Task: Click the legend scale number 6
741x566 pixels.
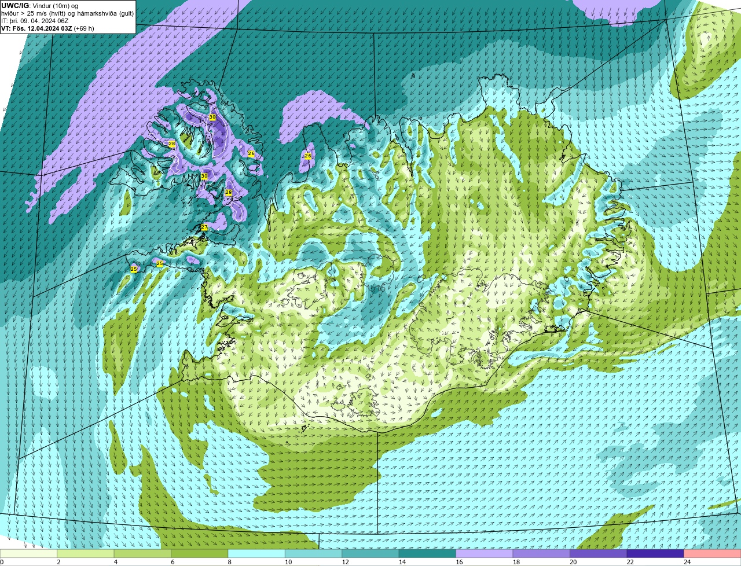Action: click(172, 562)
